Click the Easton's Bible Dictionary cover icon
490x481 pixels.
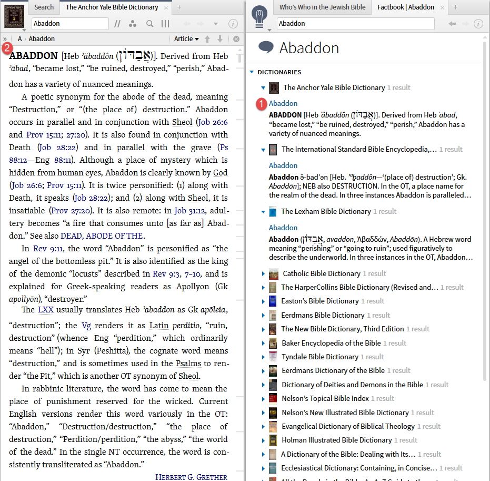273,301
